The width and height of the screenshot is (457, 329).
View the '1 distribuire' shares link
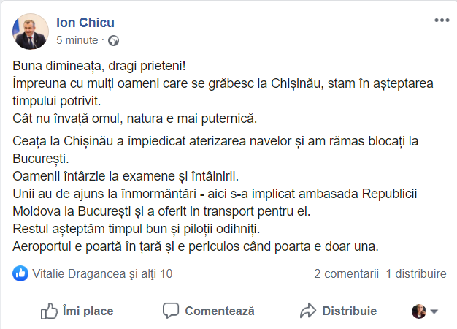coord(416,274)
